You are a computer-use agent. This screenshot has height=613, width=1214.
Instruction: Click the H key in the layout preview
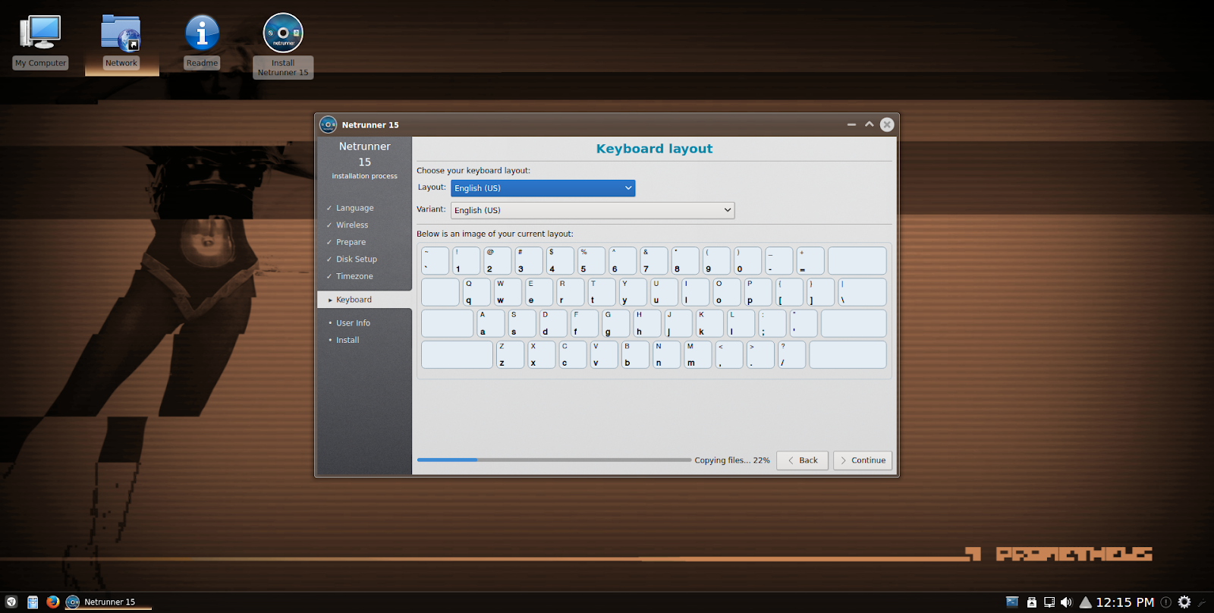tap(647, 323)
